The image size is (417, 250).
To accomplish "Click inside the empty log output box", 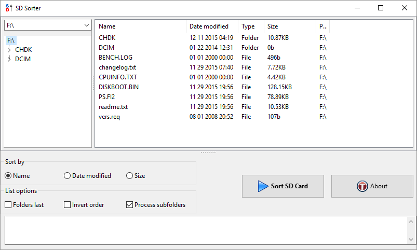I will pos(205,230).
